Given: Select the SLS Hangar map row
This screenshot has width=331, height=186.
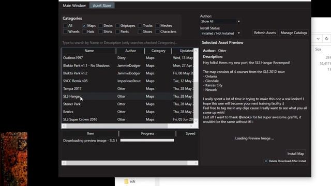Looking at the screenshot, I should pos(128,97).
